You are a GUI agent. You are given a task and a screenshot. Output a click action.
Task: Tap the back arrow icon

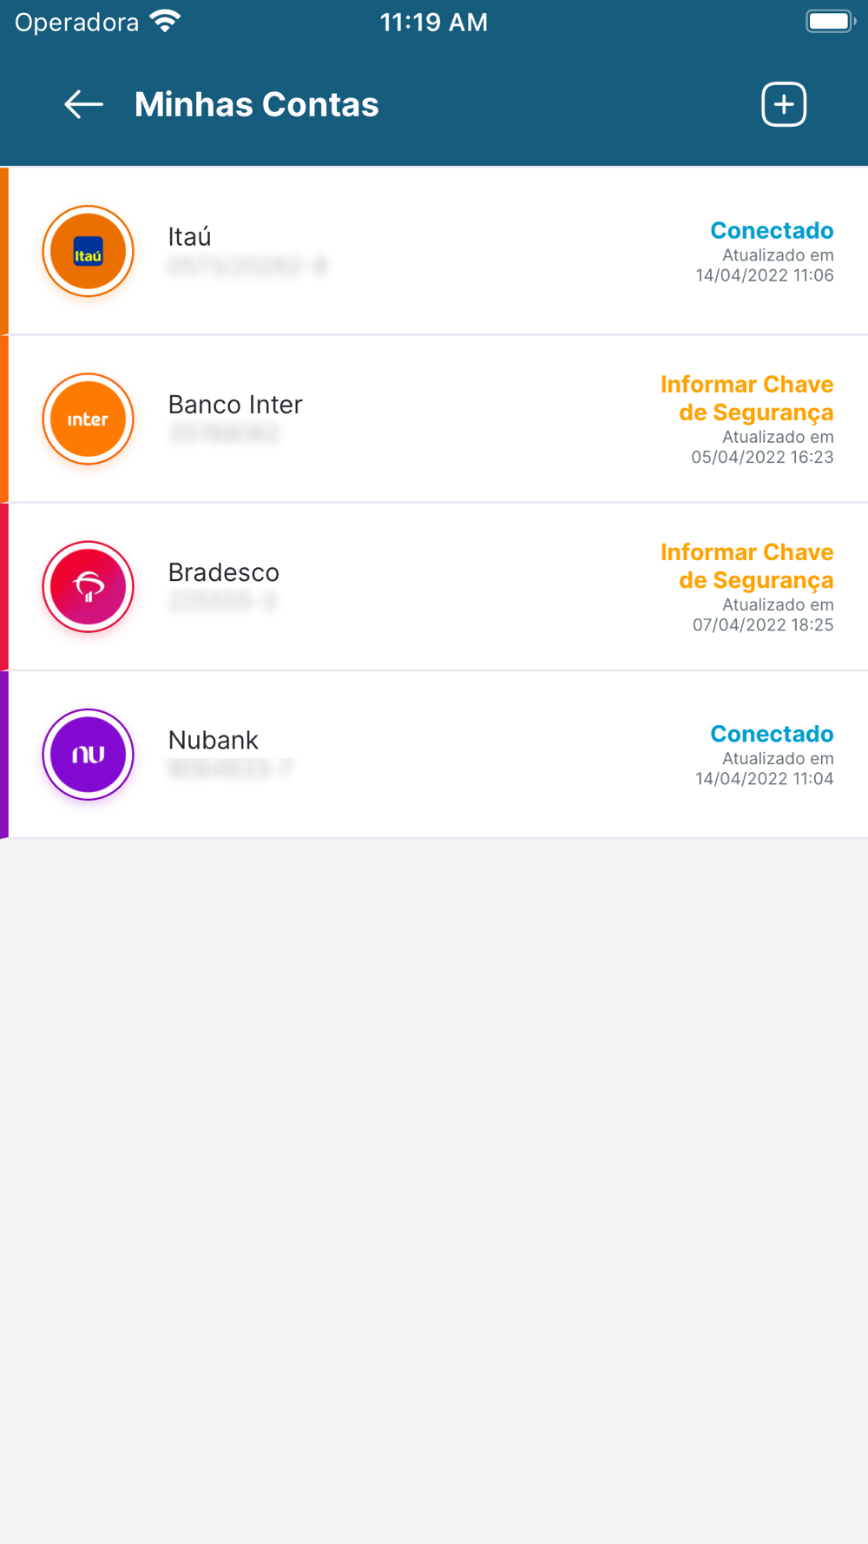(84, 104)
